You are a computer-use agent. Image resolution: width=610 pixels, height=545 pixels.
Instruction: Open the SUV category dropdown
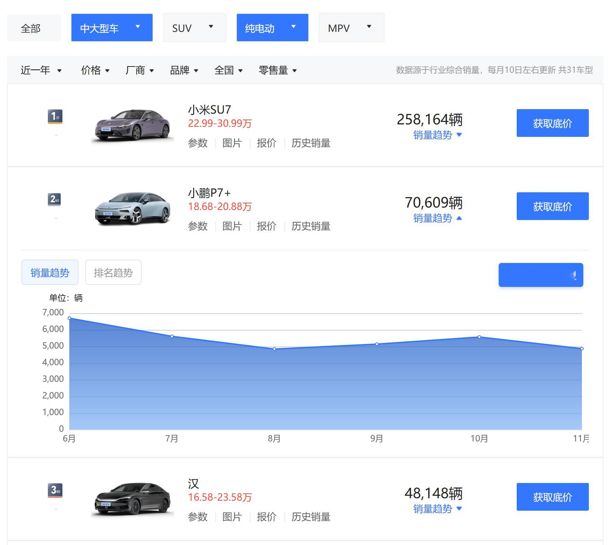click(195, 28)
